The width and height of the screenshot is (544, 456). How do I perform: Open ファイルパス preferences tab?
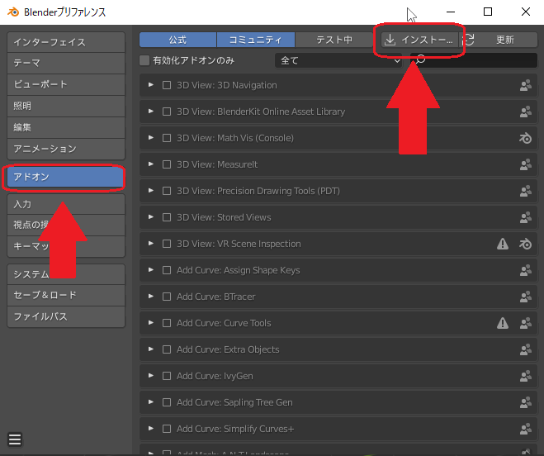[66, 316]
